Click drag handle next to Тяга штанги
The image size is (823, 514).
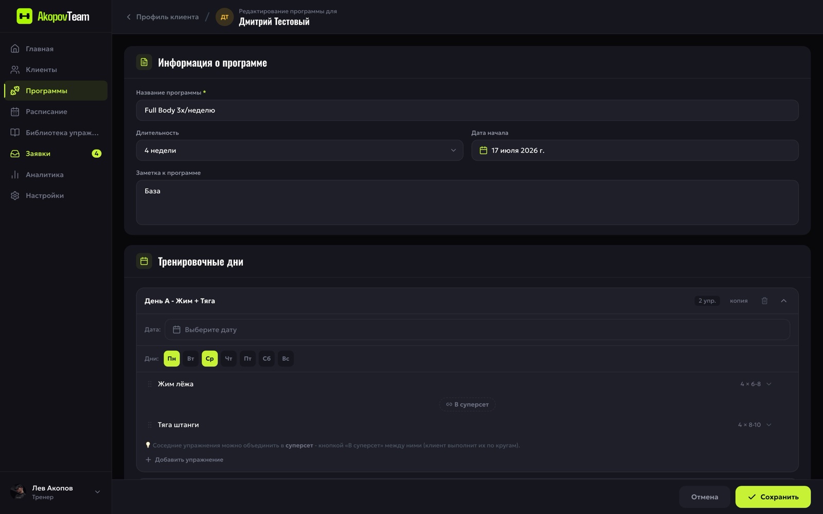point(150,425)
